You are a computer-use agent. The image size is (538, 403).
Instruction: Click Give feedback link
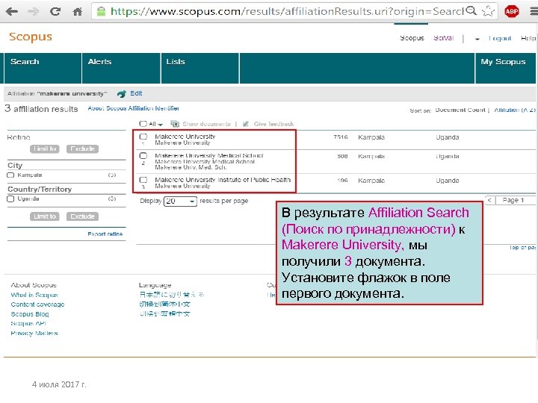(273, 124)
